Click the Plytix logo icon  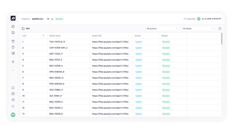(x=13, y=18)
